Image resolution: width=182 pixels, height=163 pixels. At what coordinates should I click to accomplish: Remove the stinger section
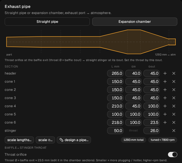coord(174,131)
